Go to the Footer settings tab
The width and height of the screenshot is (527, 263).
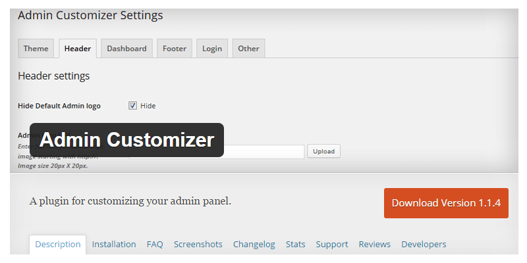pos(175,49)
